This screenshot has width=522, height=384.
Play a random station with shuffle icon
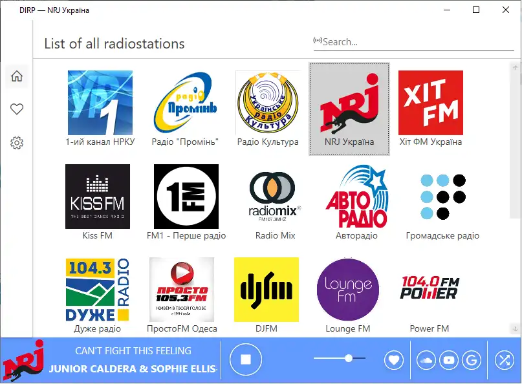[x=505, y=360]
